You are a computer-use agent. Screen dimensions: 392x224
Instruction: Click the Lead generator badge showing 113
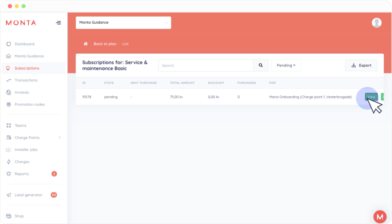[x=54, y=195]
